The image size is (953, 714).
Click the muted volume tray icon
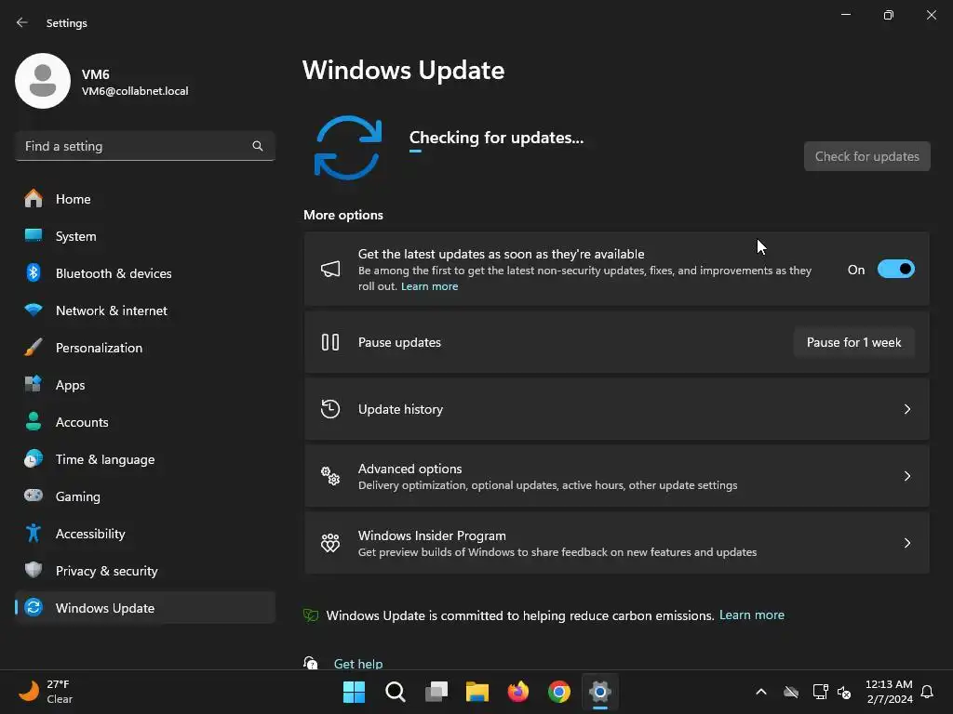[x=844, y=692]
